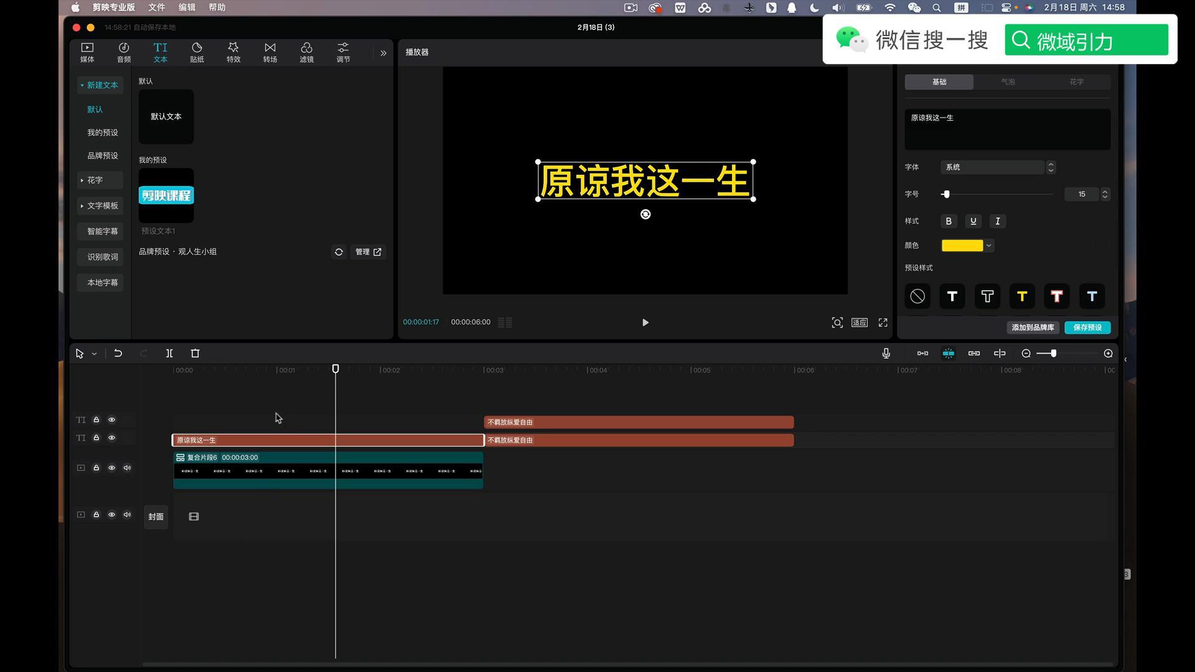Toggle italic text style
This screenshot has height=672, width=1195.
click(998, 222)
